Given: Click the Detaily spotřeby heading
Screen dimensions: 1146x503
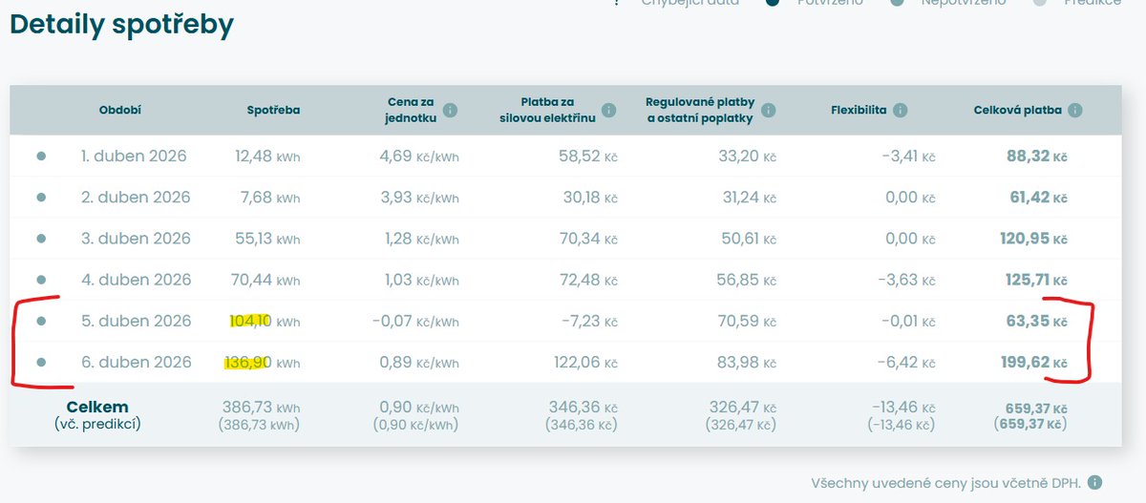Looking at the screenshot, I should click(x=121, y=25).
